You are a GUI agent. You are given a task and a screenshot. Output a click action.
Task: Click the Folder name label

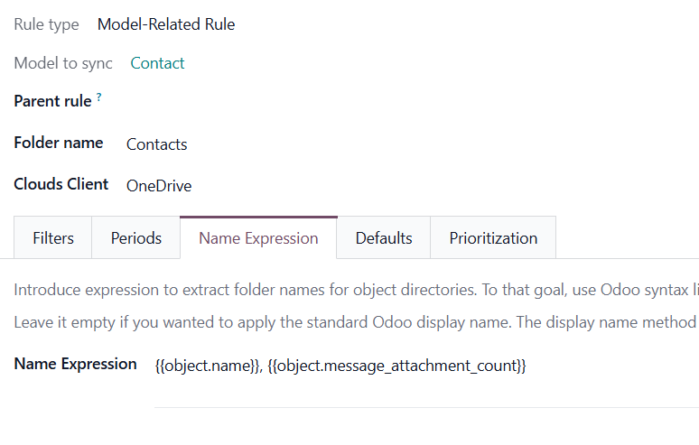(59, 143)
